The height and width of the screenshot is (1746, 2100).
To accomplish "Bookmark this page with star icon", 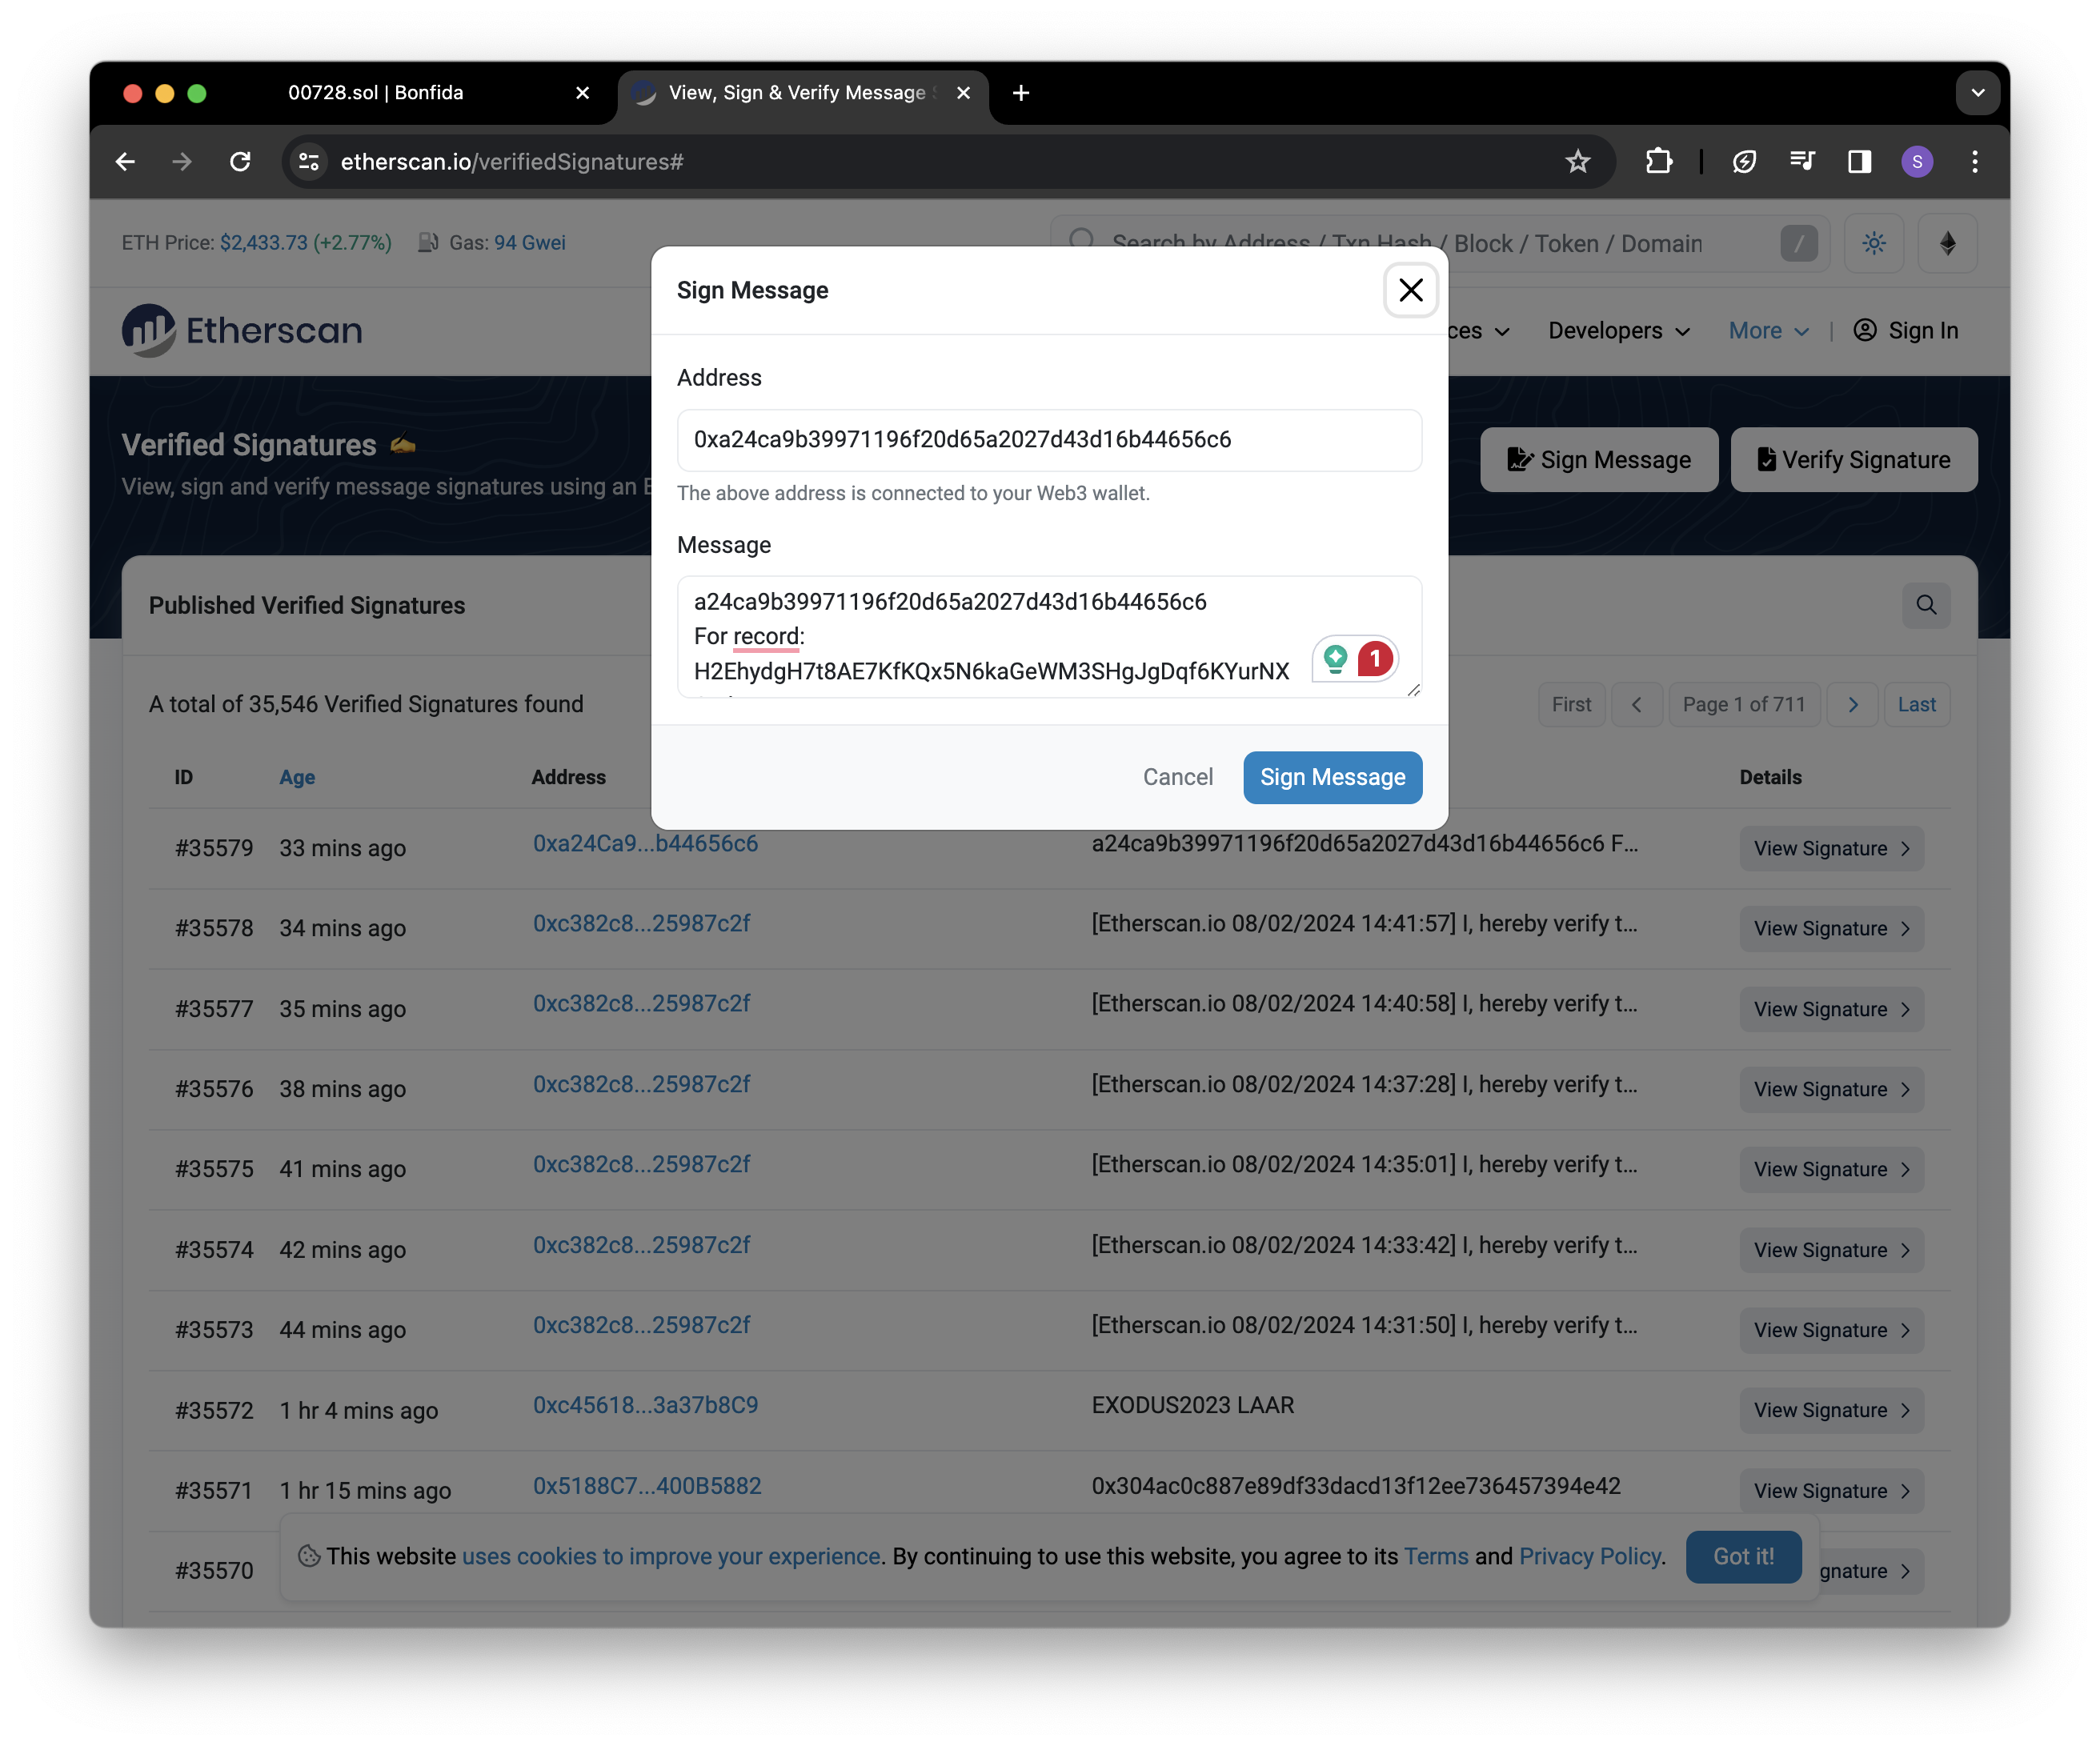I will (x=1577, y=162).
